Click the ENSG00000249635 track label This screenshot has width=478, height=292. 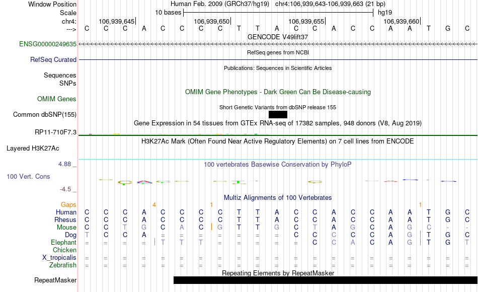point(48,44)
